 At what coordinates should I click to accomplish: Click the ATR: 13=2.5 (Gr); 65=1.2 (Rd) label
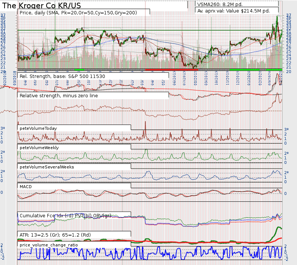(x=55, y=235)
